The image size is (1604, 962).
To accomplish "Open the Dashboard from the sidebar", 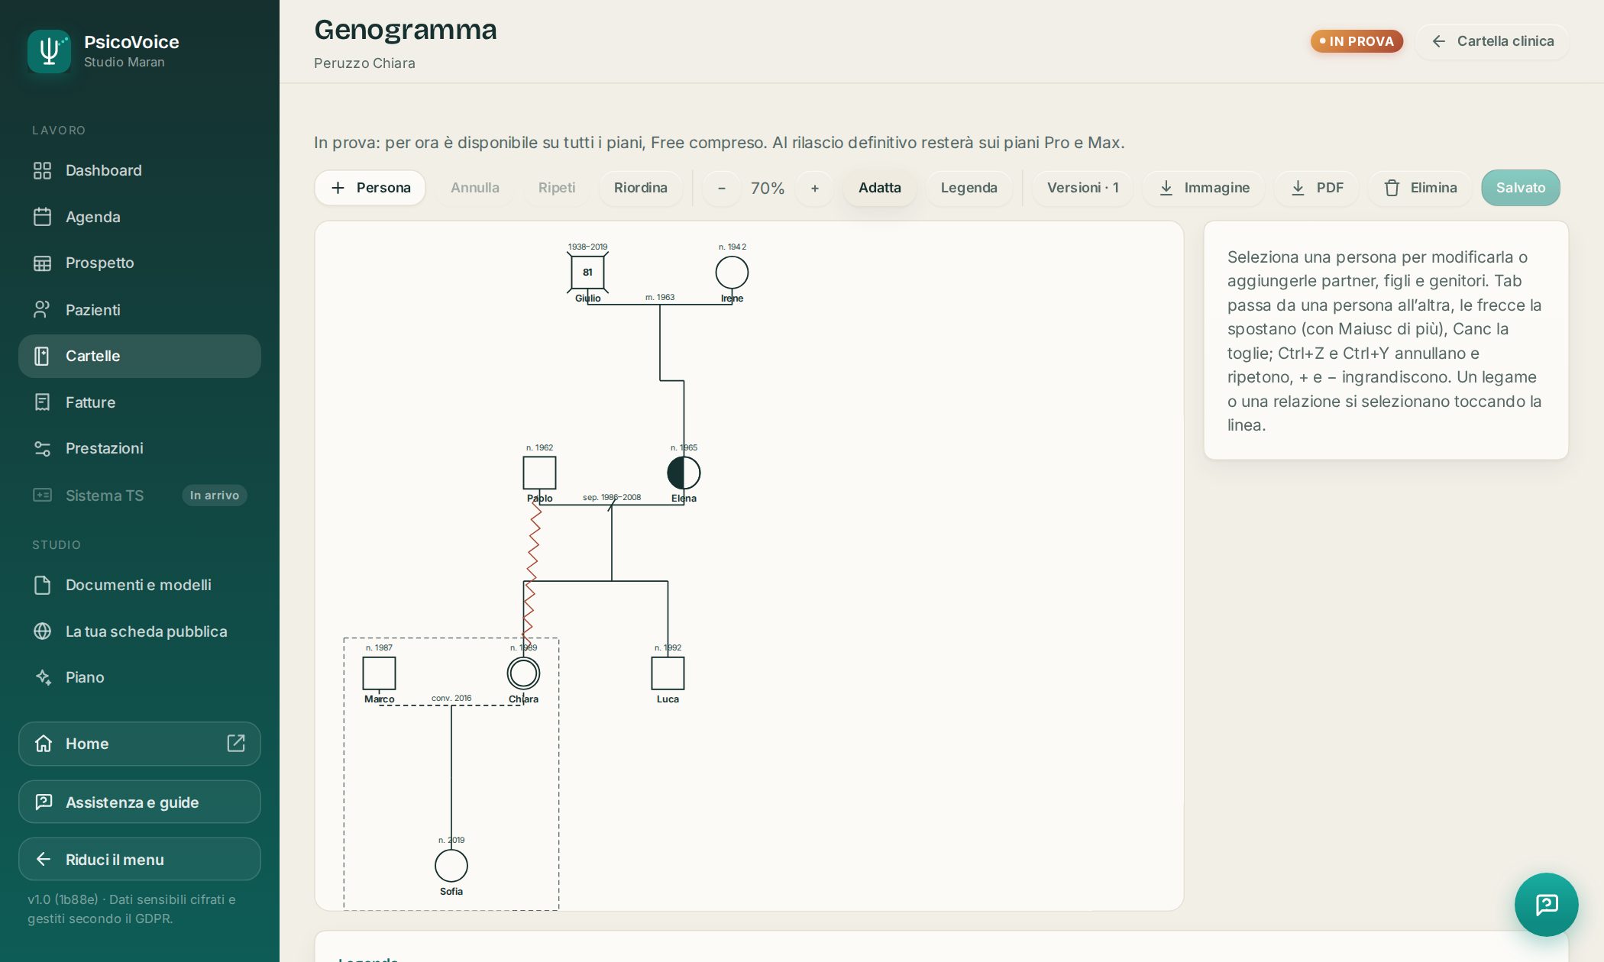I will point(139,170).
